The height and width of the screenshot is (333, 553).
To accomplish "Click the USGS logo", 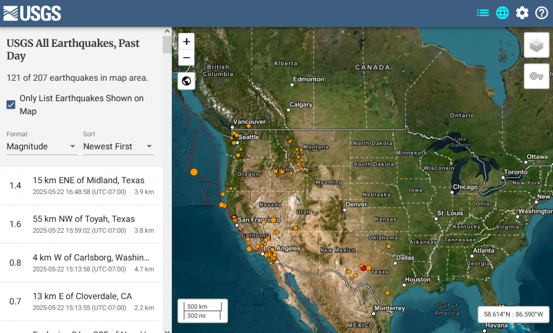I will (x=32, y=13).
